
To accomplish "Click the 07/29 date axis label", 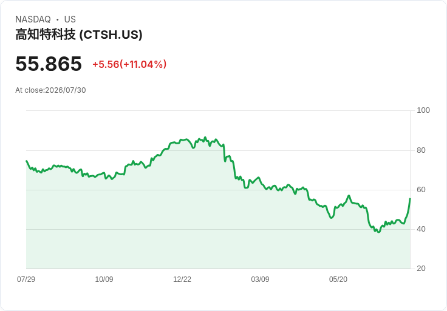I will 26,279.
